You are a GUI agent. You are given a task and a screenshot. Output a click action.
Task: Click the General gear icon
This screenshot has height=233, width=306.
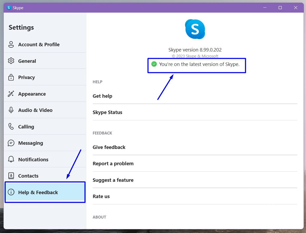tap(11, 61)
